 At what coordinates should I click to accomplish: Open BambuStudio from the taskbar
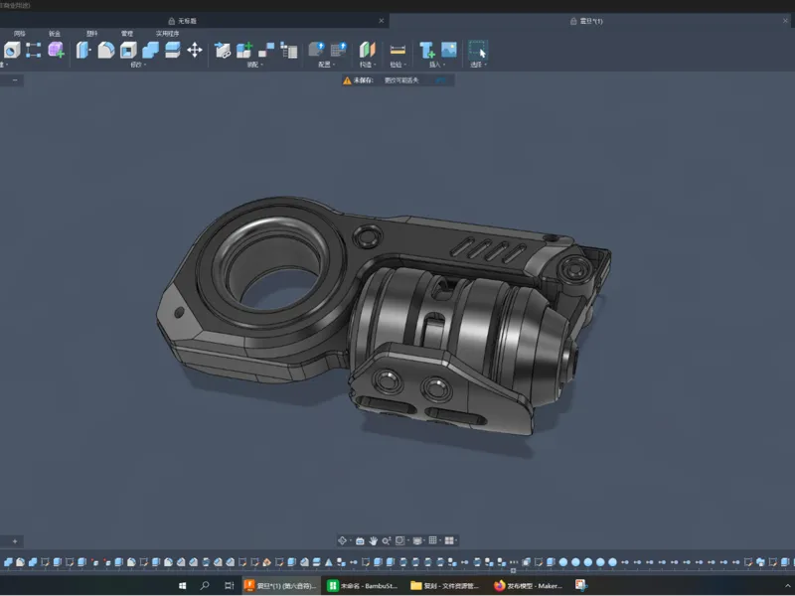[363, 586]
